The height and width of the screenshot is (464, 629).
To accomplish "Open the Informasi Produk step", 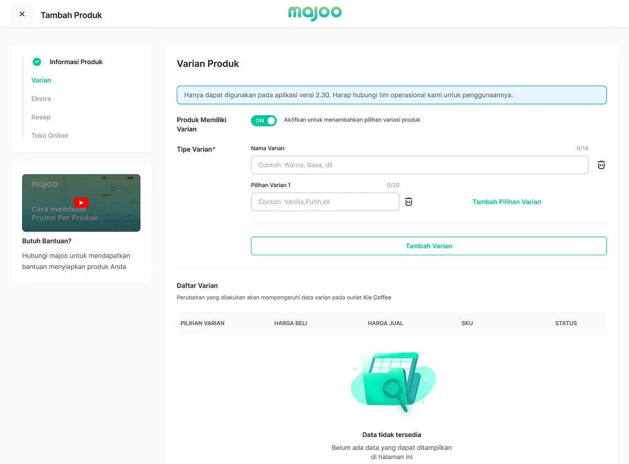I will [76, 62].
